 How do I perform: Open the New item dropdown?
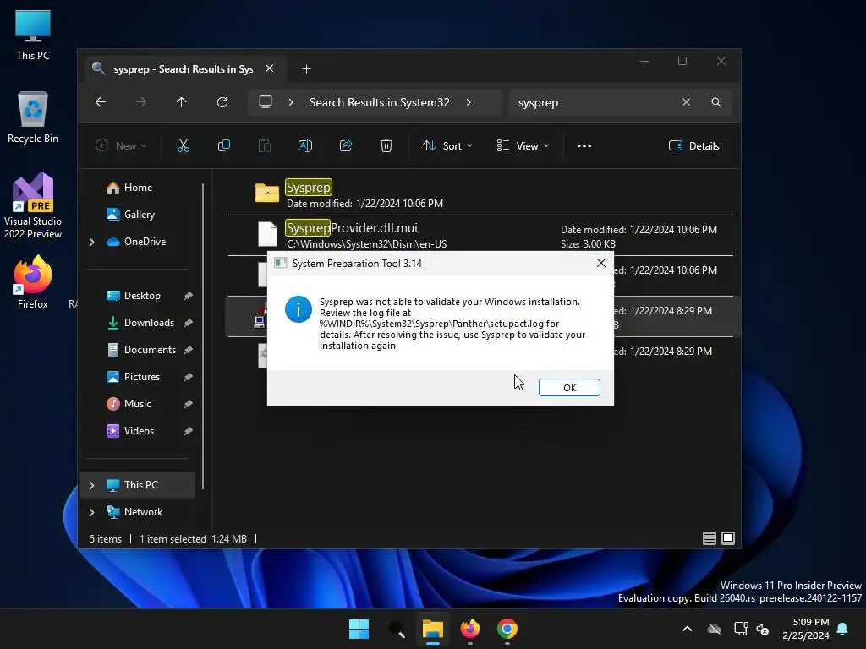[x=121, y=145]
